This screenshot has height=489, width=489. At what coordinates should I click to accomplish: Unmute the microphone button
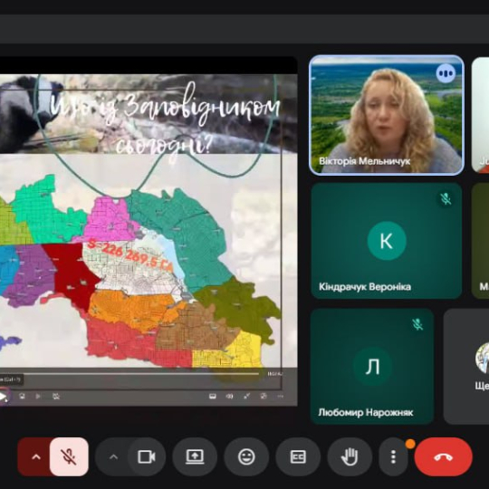(x=69, y=456)
